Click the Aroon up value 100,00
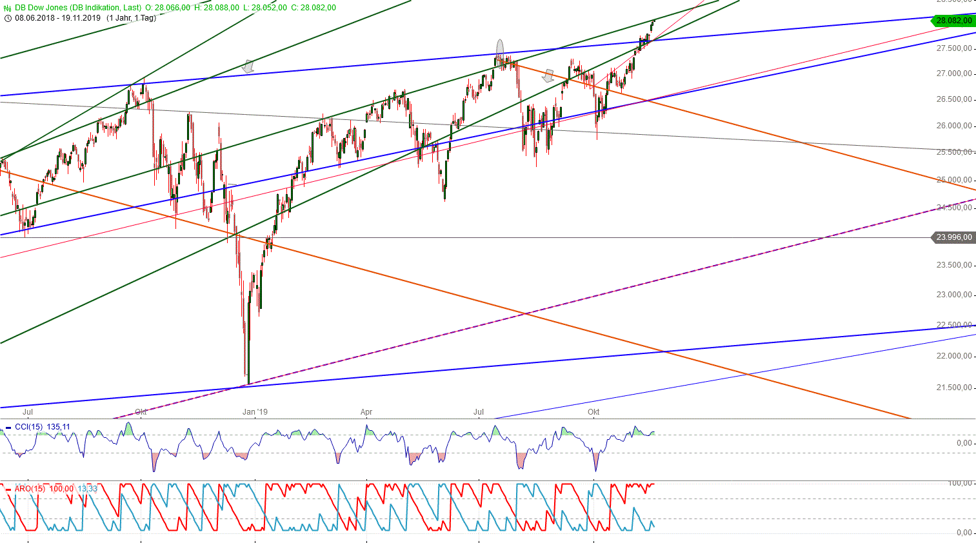Image resolution: width=976 pixels, height=543 pixels. click(x=61, y=489)
